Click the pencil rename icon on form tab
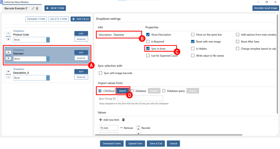The image size is (280, 149). click(x=33, y=8)
